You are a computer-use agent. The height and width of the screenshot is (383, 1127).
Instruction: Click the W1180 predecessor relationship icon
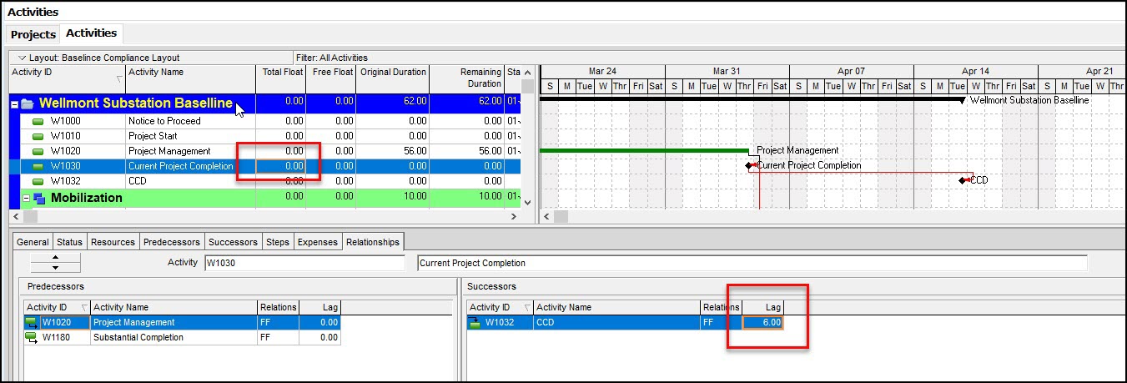[x=32, y=337]
